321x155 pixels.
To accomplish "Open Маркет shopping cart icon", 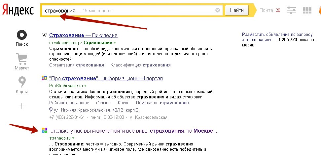I will coord(22,59).
